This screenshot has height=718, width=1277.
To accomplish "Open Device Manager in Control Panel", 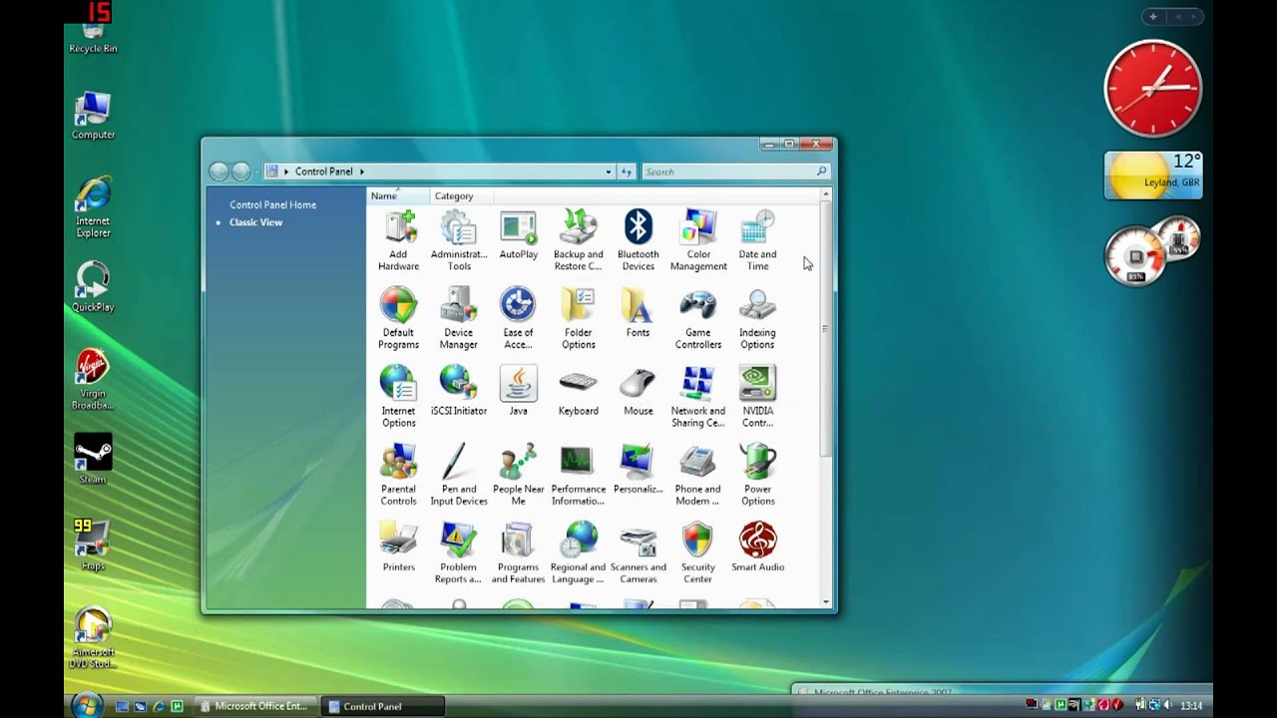I will tap(458, 307).
